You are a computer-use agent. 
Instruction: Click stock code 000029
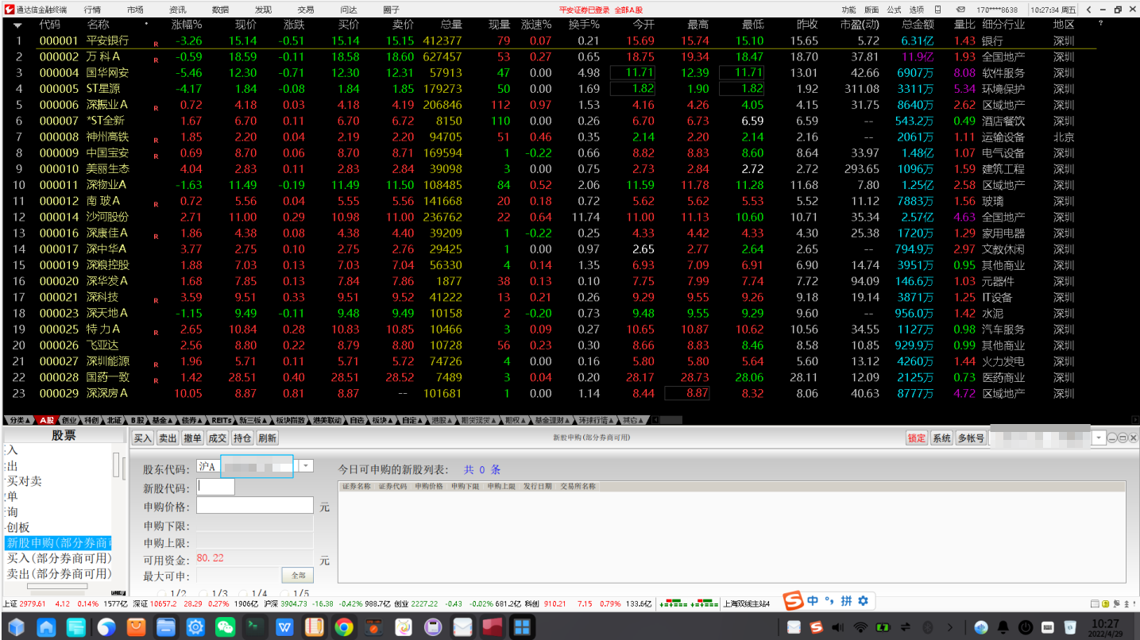(x=59, y=393)
